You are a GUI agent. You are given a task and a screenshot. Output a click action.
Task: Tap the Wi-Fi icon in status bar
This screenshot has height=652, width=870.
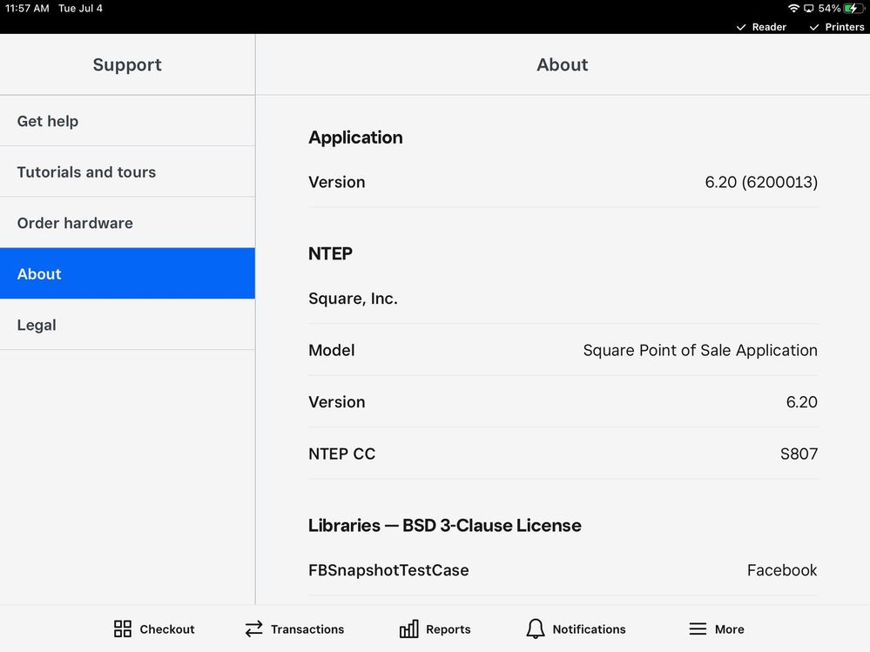[793, 9]
